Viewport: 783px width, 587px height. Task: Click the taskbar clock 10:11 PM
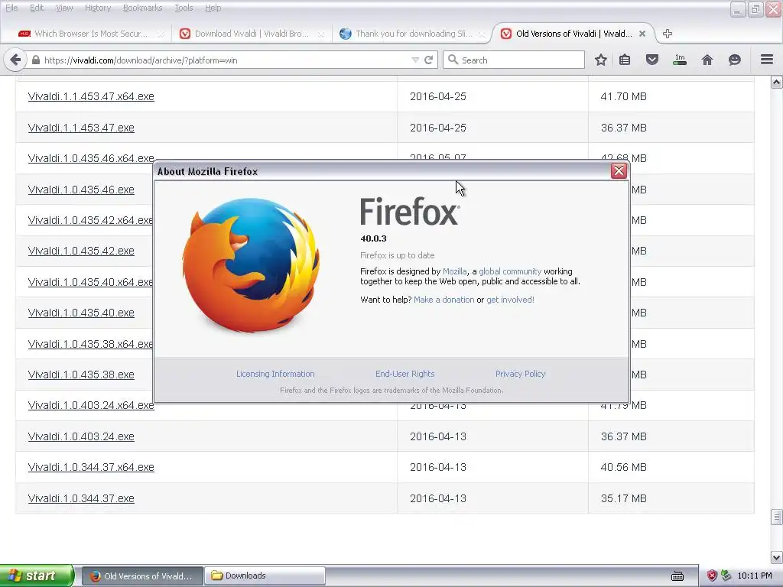pyautogui.click(x=755, y=576)
